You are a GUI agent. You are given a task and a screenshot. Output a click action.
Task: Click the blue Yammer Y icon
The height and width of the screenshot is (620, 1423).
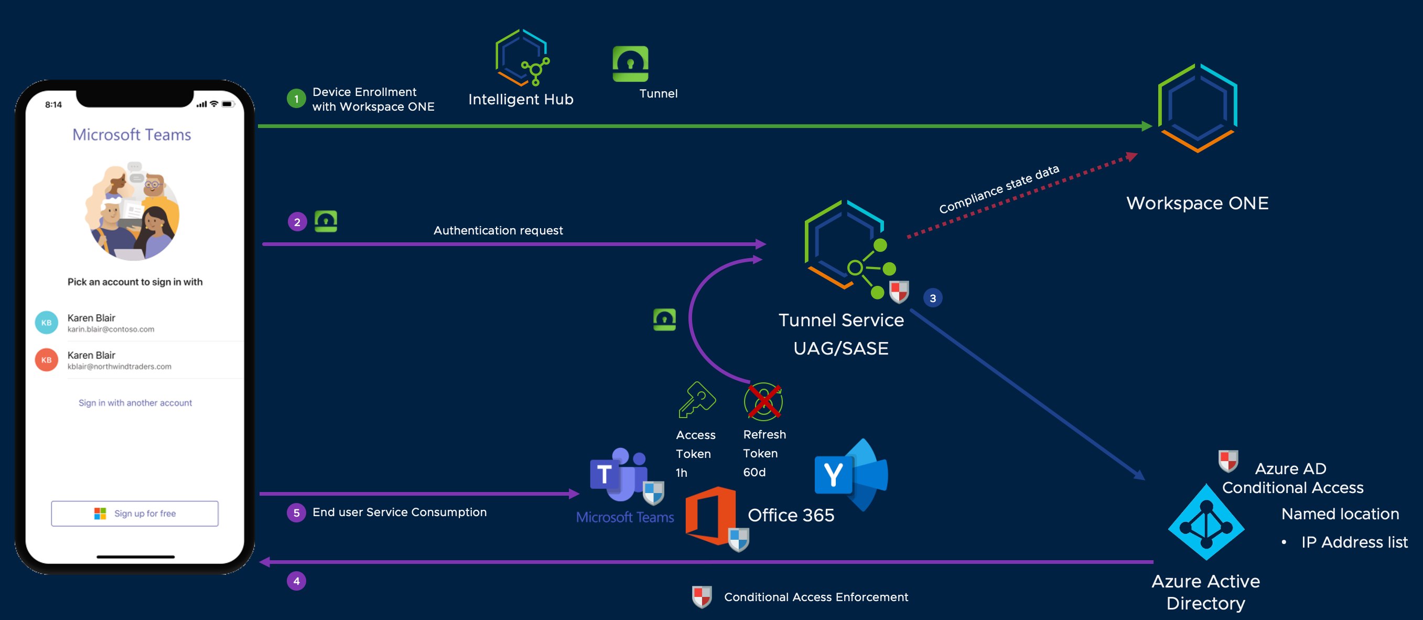[x=833, y=474]
